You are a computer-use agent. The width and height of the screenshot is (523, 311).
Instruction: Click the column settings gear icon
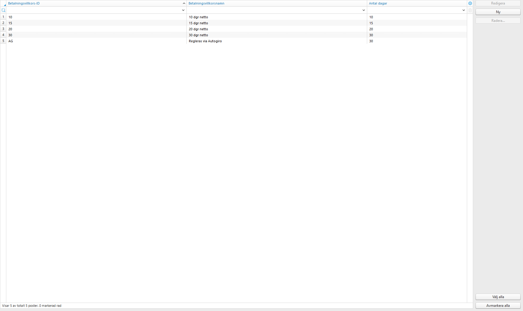pyautogui.click(x=470, y=3)
